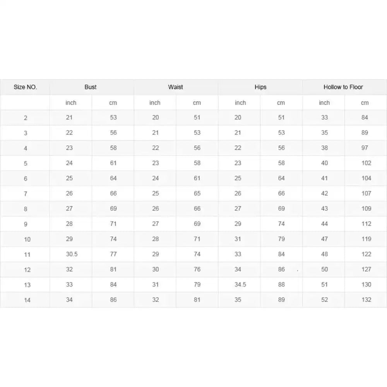Select the Bust column header
387x387 pixels.
click(91, 87)
